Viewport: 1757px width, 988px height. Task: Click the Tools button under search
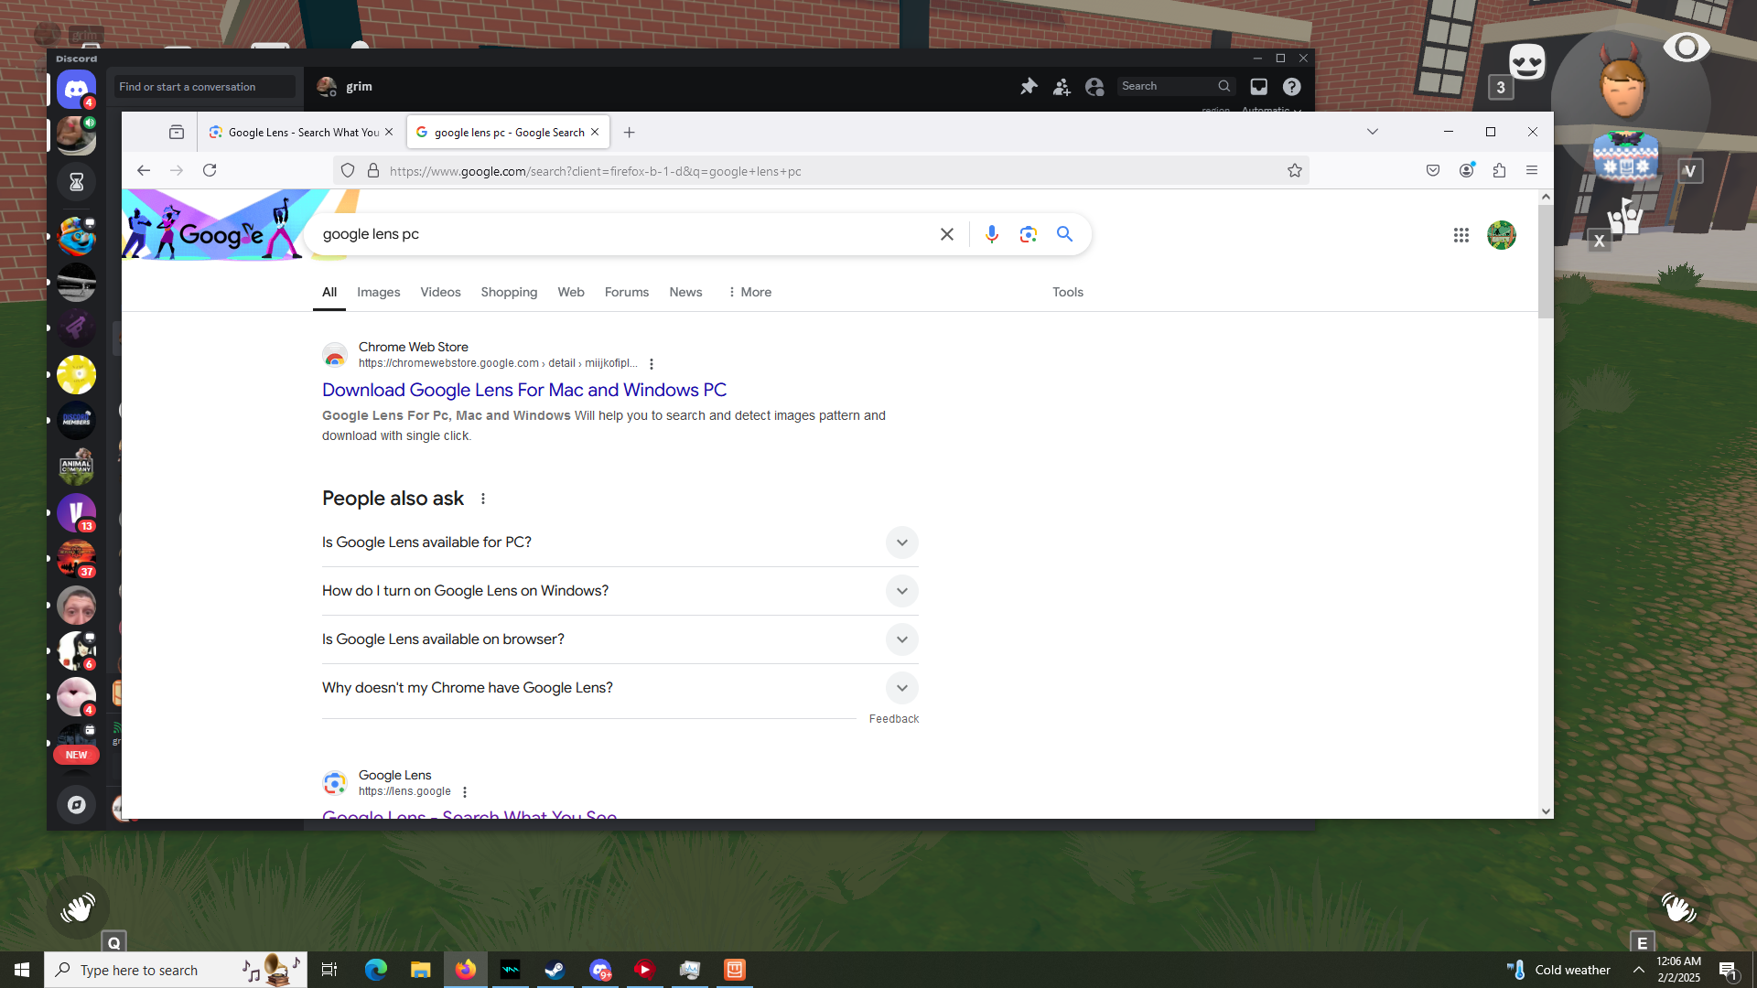tap(1067, 292)
